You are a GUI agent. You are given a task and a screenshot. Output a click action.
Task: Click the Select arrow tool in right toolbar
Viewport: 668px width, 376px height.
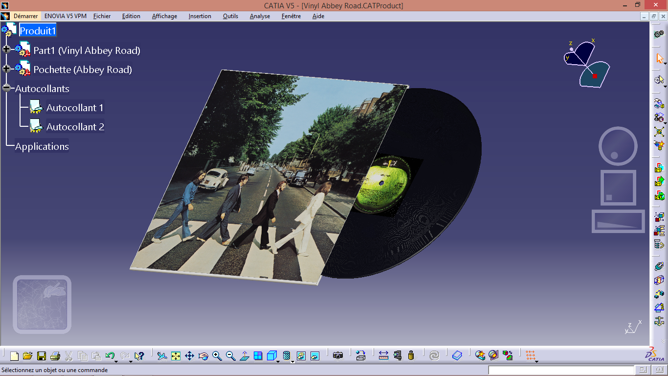tap(660, 59)
